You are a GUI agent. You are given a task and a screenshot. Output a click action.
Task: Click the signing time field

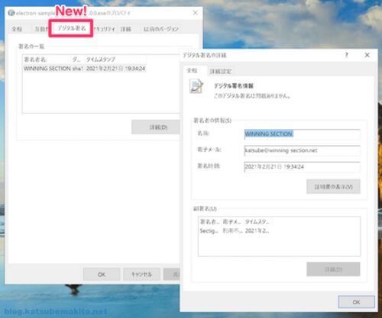tap(302, 167)
